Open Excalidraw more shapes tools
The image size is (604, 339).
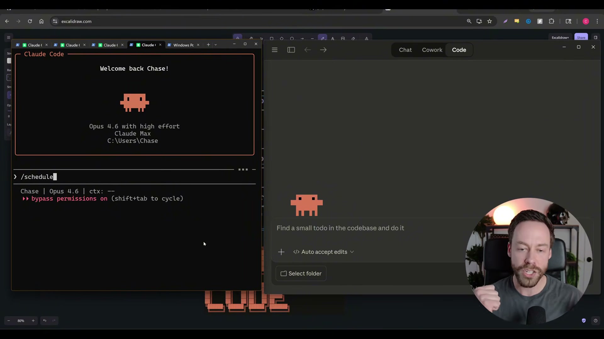pyautogui.click(x=366, y=39)
